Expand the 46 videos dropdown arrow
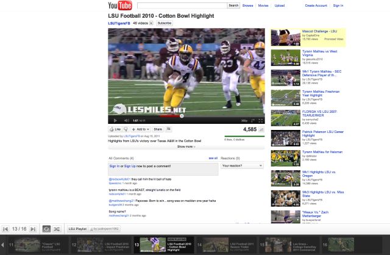Viewport: 390px width, 255px height. point(151,23)
